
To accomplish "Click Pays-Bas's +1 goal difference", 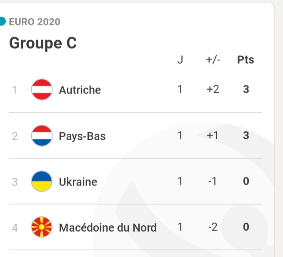I will [213, 136].
